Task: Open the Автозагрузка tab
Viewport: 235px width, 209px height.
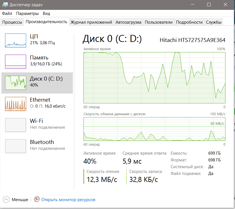Action: [128, 22]
